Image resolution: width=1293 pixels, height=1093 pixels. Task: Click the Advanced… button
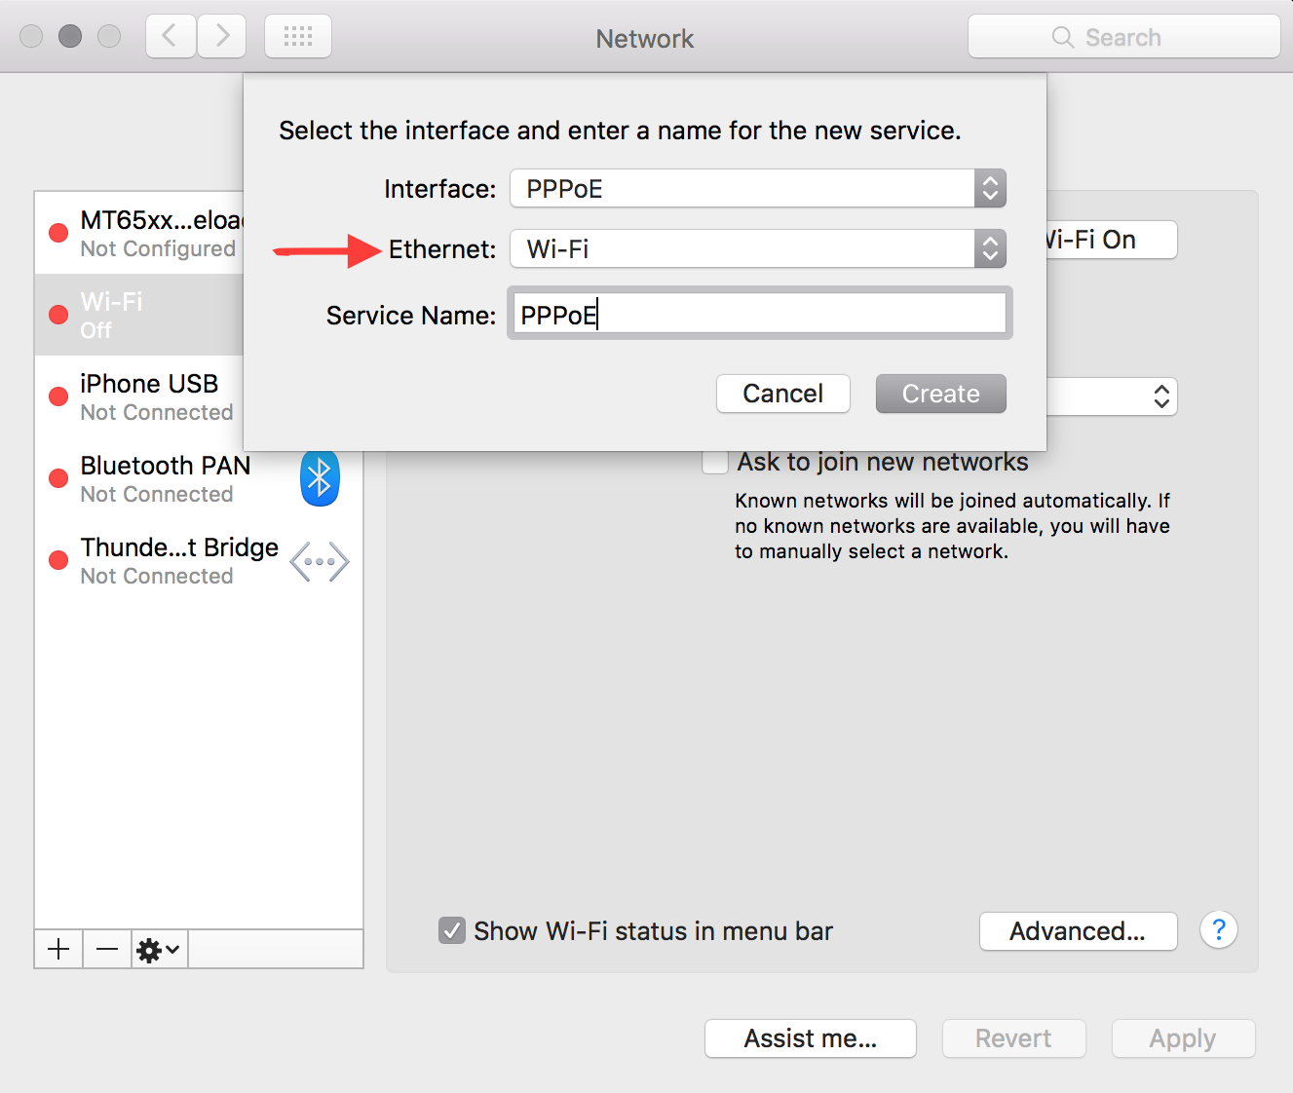point(1078,931)
